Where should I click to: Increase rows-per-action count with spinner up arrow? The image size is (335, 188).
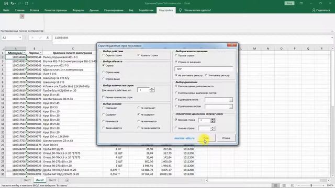(x=152, y=89)
